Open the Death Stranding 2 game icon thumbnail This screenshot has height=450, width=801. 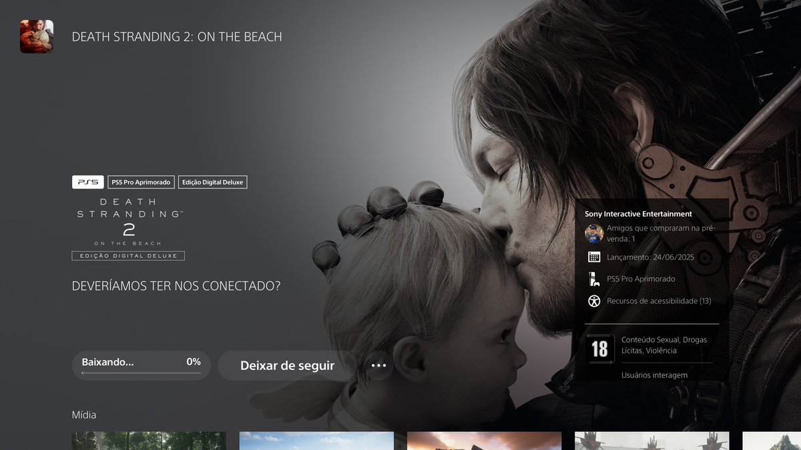37,37
